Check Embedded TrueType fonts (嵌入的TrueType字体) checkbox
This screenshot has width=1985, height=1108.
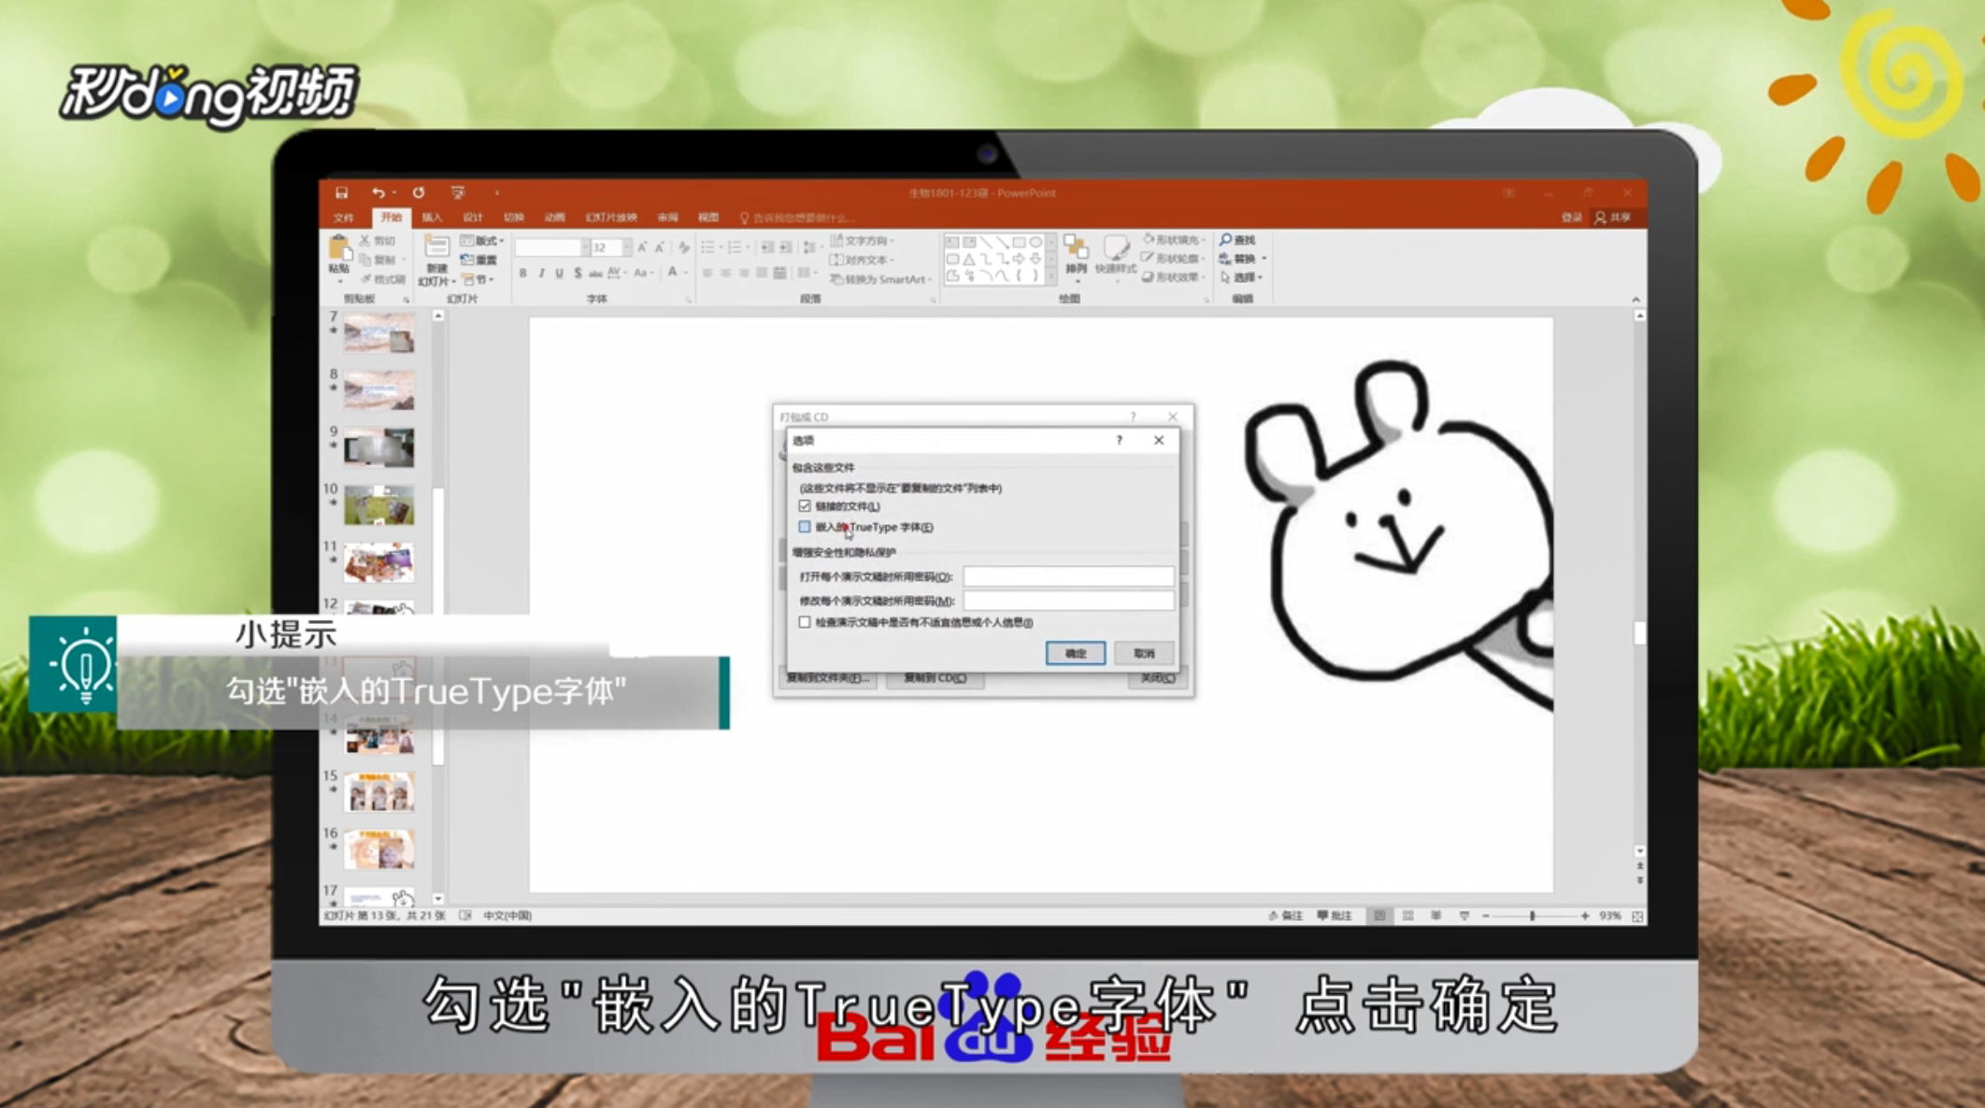click(x=805, y=527)
